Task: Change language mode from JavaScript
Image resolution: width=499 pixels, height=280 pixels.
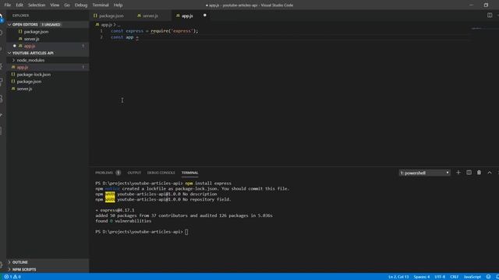Action: [472, 277]
